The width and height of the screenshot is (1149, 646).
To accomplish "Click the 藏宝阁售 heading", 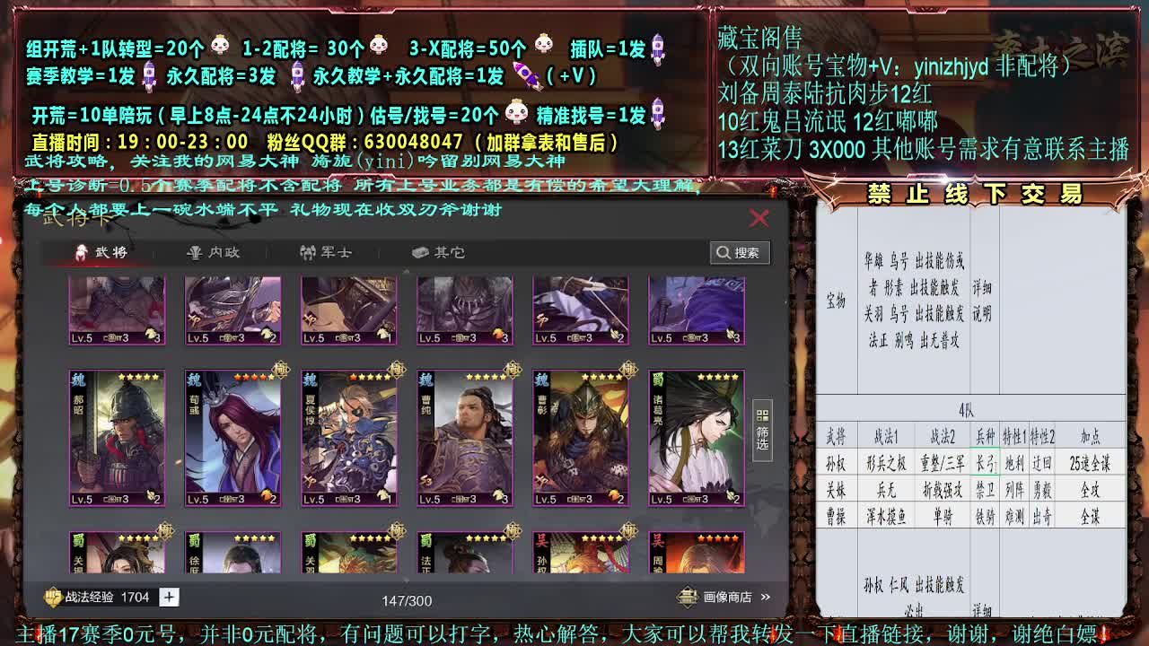I will tap(759, 38).
